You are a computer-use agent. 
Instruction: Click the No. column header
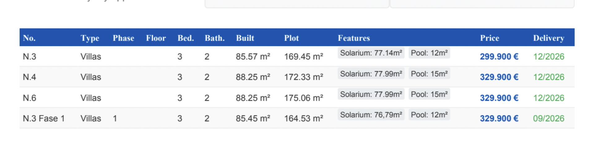click(x=29, y=38)
